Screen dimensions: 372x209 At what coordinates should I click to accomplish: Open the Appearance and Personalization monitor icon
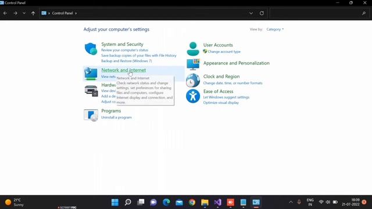(x=193, y=64)
